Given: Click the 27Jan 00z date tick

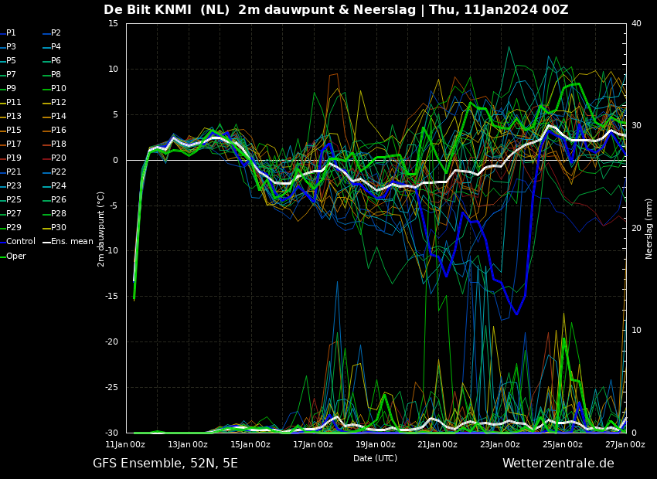Looking at the screenshot, I should 625,445.
